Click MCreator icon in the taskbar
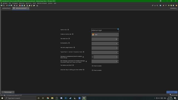Viewport: 178px width, 100px height. point(84,98)
